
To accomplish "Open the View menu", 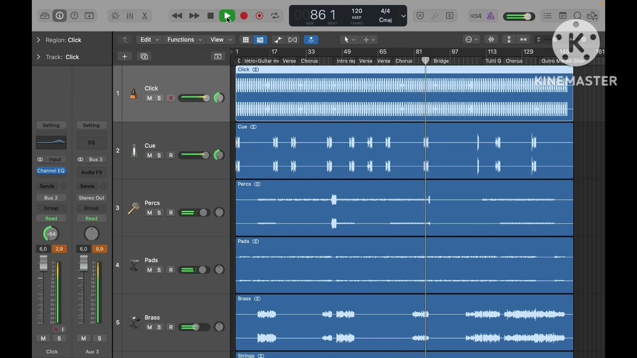I will click(221, 40).
